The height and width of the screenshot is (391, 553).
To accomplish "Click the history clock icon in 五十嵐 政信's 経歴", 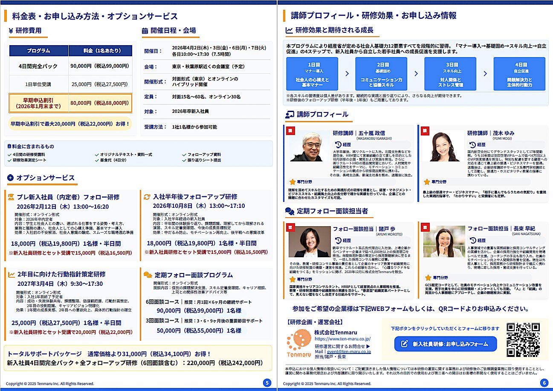I will (x=338, y=144).
